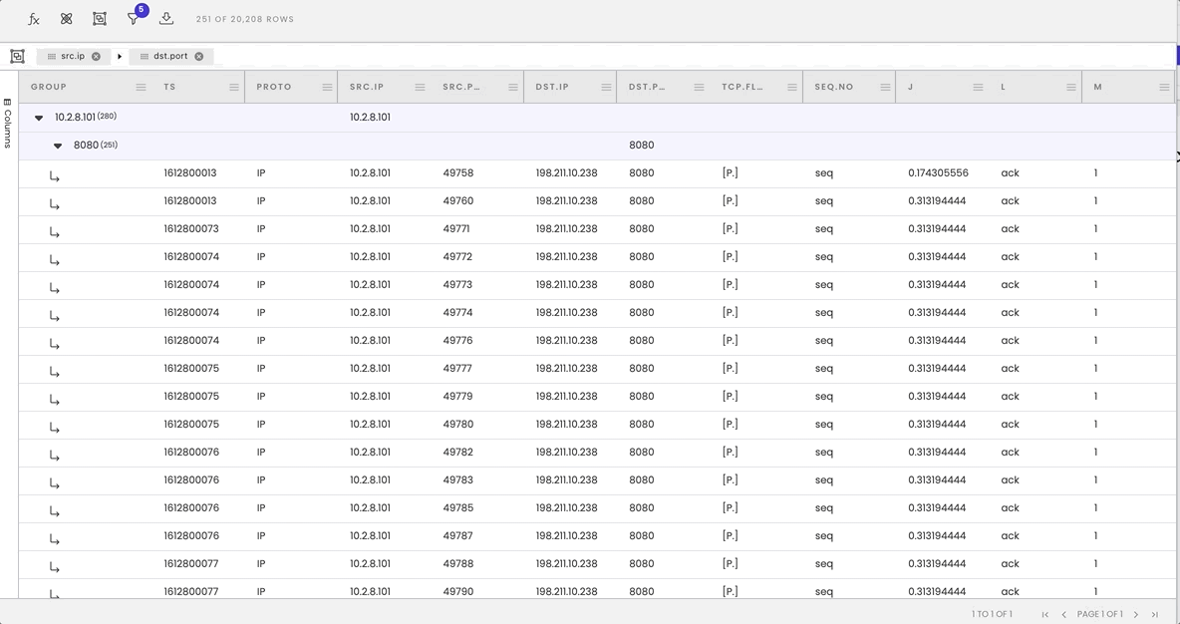Viewport: 1180px width, 624px height.
Task: Go to last page
Action: coord(1155,615)
